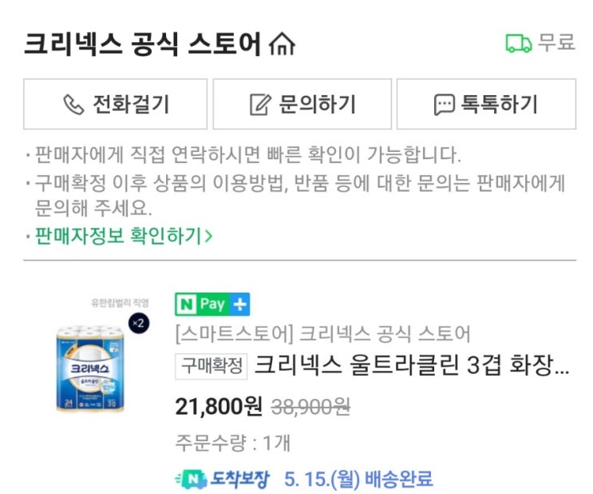Open the 크리넥스 울트라클린 3겹 화장 product title

point(412,366)
